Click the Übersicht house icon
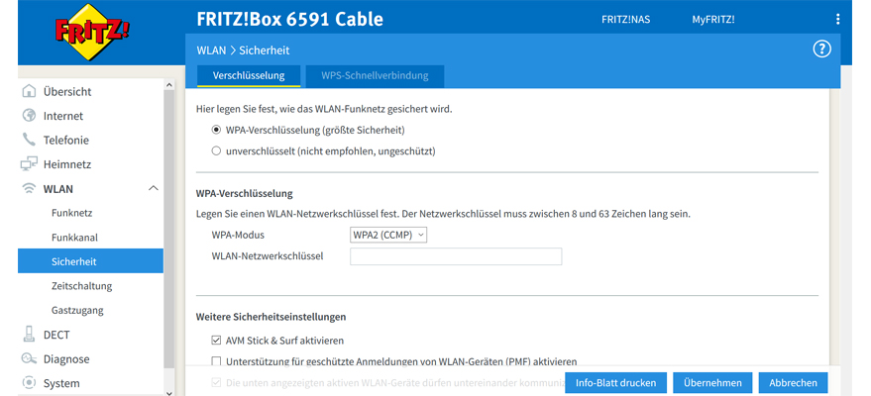This screenshot has width=871, height=396. click(29, 91)
